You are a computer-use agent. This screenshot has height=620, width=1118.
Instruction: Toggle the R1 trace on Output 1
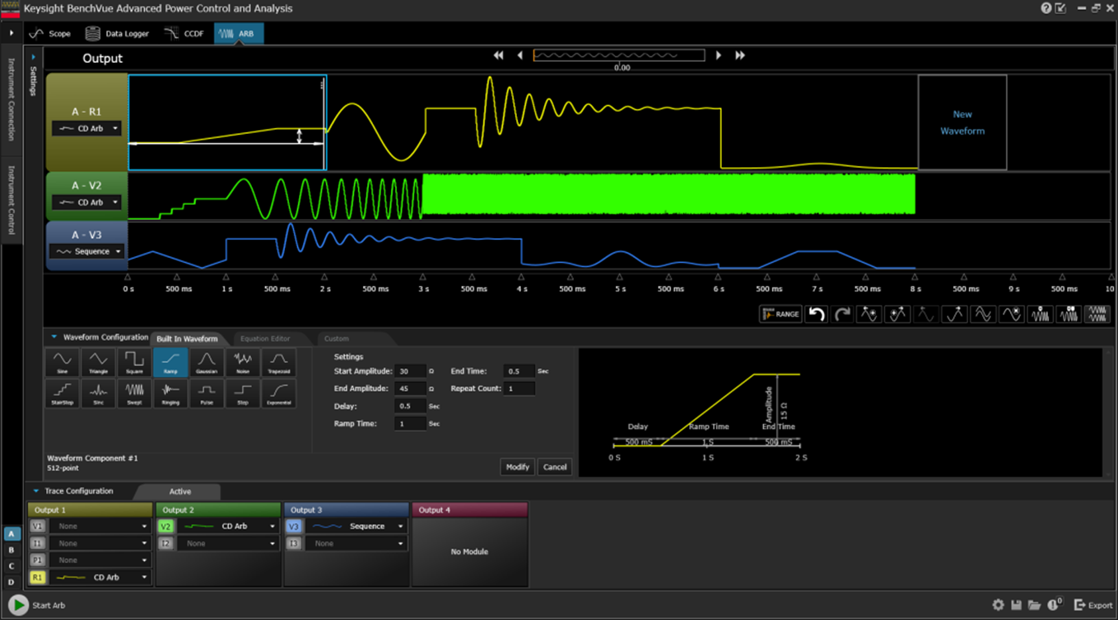tap(37, 578)
